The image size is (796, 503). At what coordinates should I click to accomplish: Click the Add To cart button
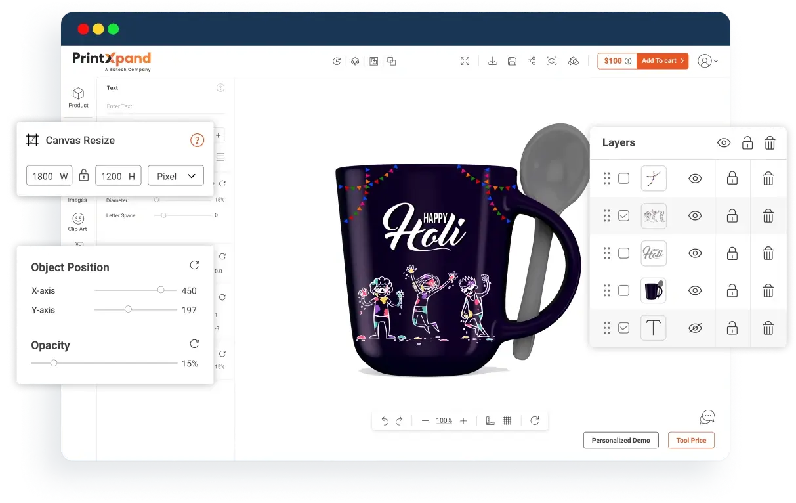click(663, 60)
